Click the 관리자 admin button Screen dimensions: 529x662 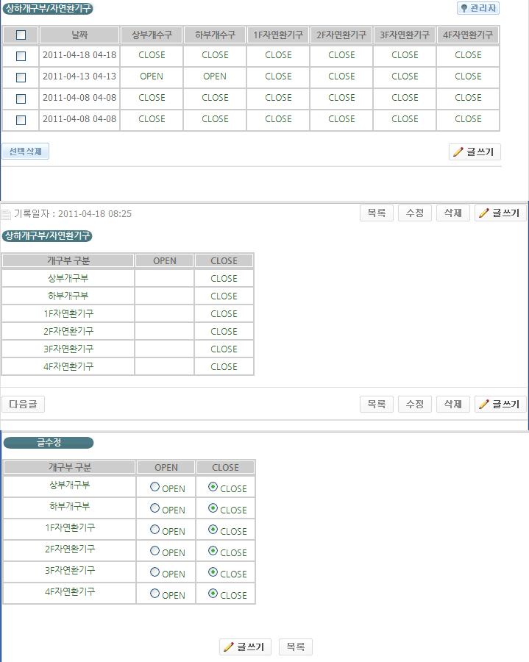pyautogui.click(x=478, y=8)
